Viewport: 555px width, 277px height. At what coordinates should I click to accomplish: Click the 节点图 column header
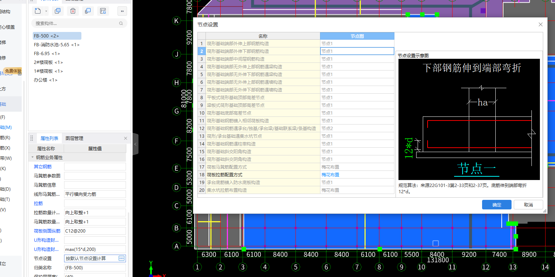coord(357,36)
